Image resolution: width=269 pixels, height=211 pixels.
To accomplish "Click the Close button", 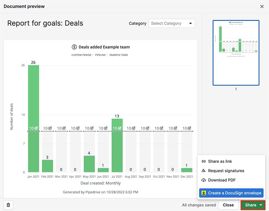I will [x=228, y=205].
